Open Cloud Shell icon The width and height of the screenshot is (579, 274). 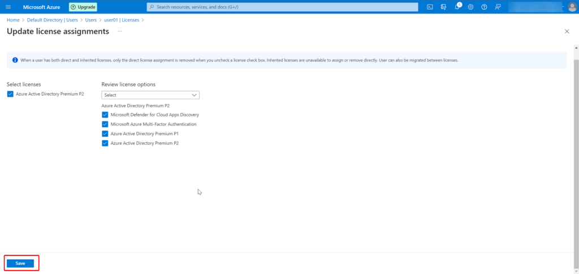[x=430, y=7]
